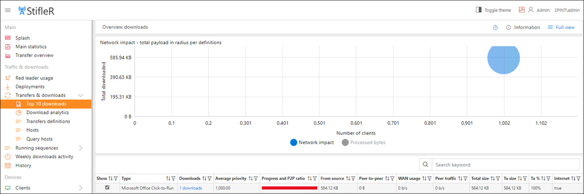Toggle Network impact legend series
The image size is (584, 194).
coord(312,143)
